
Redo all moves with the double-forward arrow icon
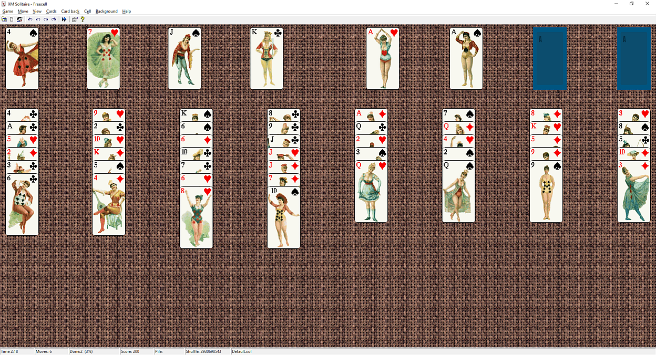pos(54,19)
